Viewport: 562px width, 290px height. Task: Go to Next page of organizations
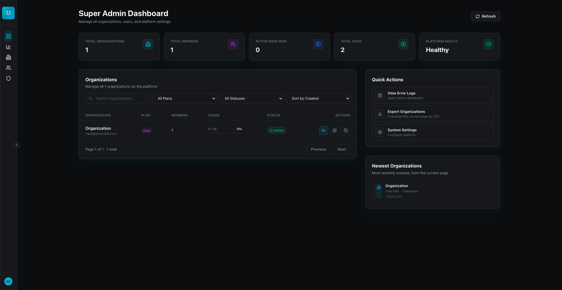coord(342,149)
